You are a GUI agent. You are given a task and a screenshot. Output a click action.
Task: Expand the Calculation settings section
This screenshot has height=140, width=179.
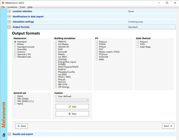tap(10, 22)
